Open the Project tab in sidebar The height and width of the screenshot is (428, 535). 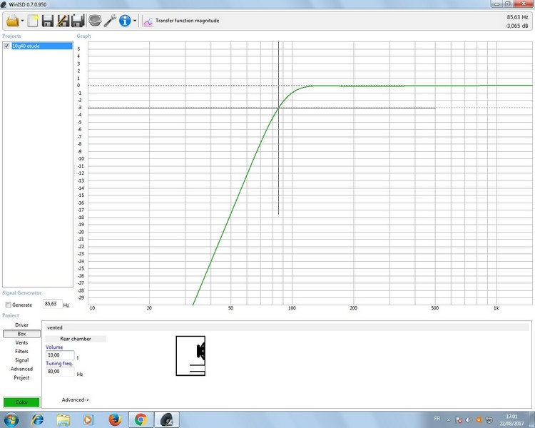[x=21, y=377]
